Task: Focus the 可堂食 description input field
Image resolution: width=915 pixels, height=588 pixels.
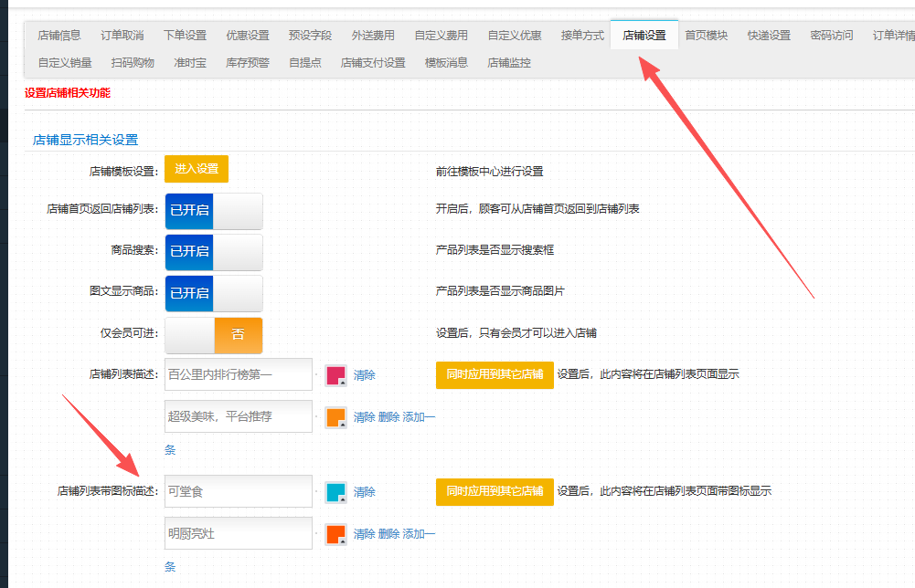Action: point(238,492)
